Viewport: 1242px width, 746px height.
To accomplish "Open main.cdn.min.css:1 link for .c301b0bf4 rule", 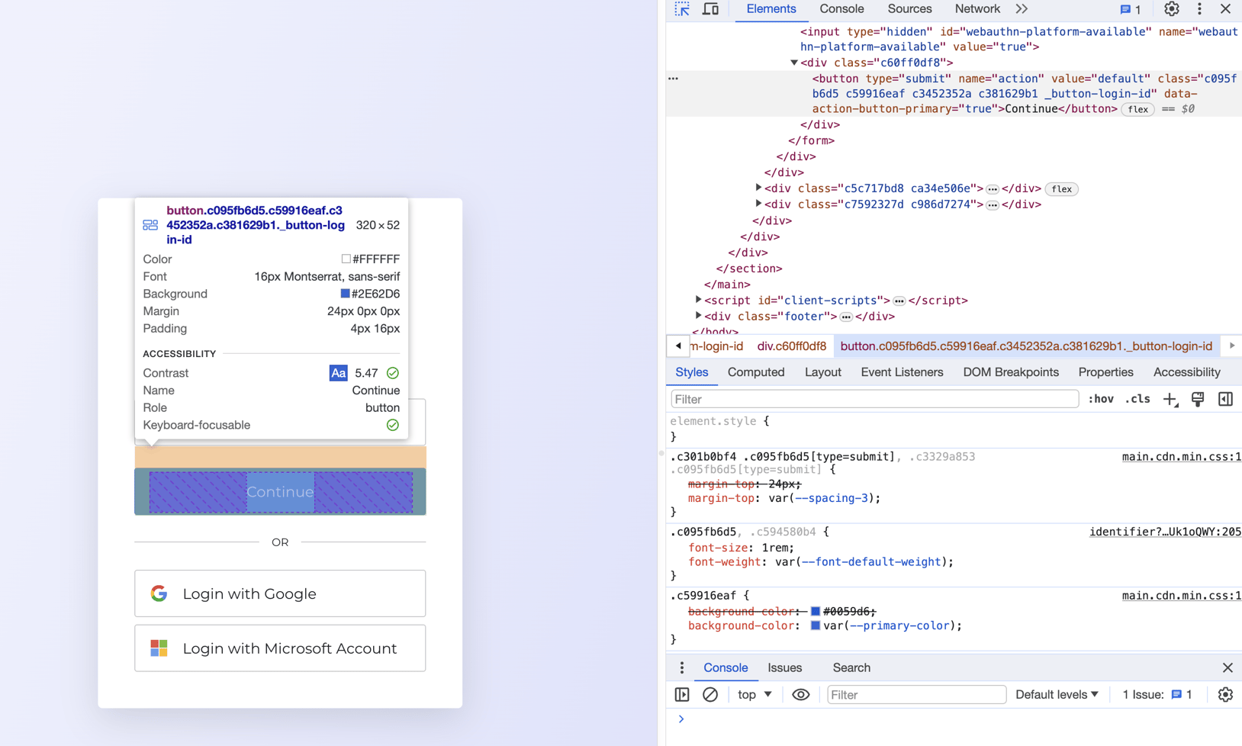I will [x=1181, y=456].
